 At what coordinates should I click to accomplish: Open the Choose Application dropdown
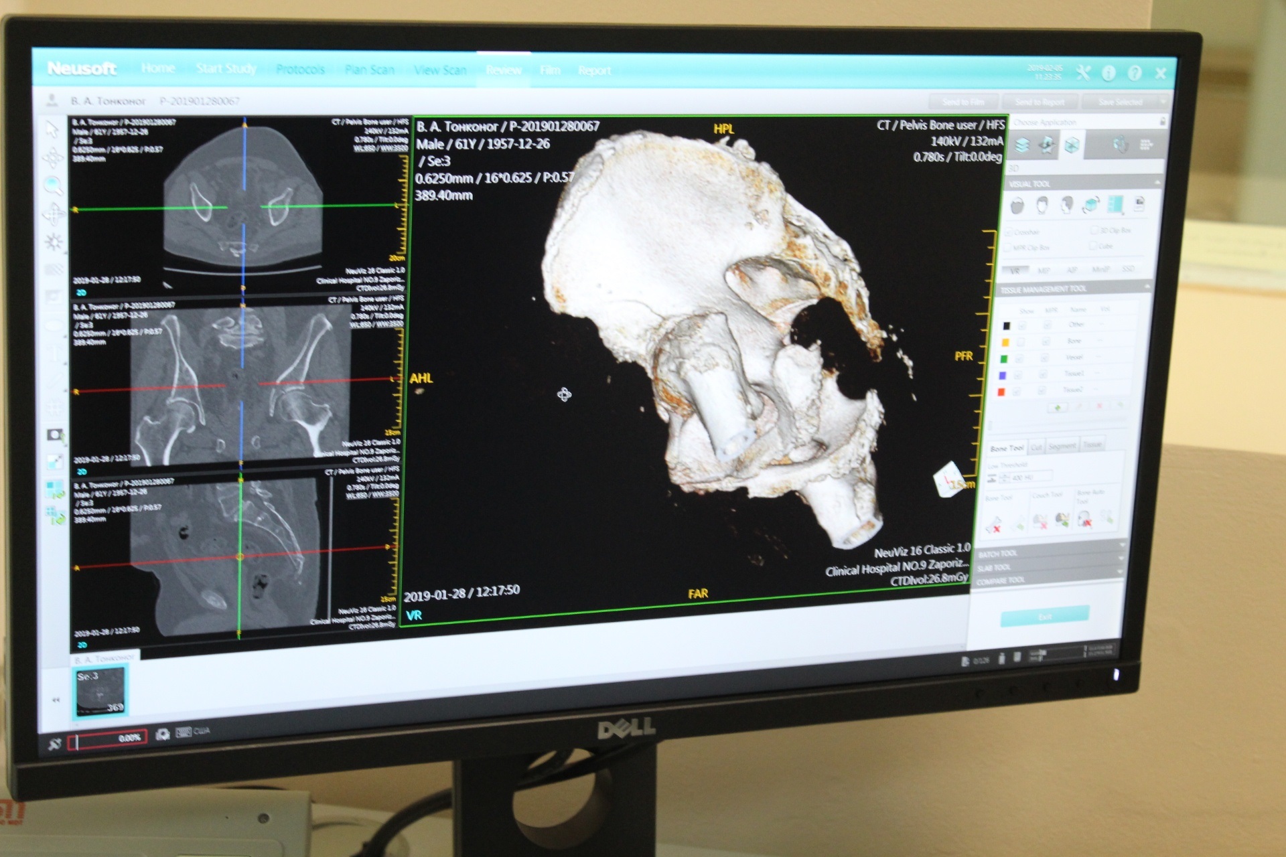1089,122
